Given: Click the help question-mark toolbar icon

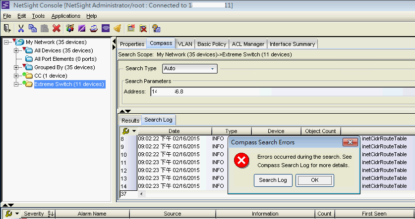Looking at the screenshot, I should tap(156, 28).
